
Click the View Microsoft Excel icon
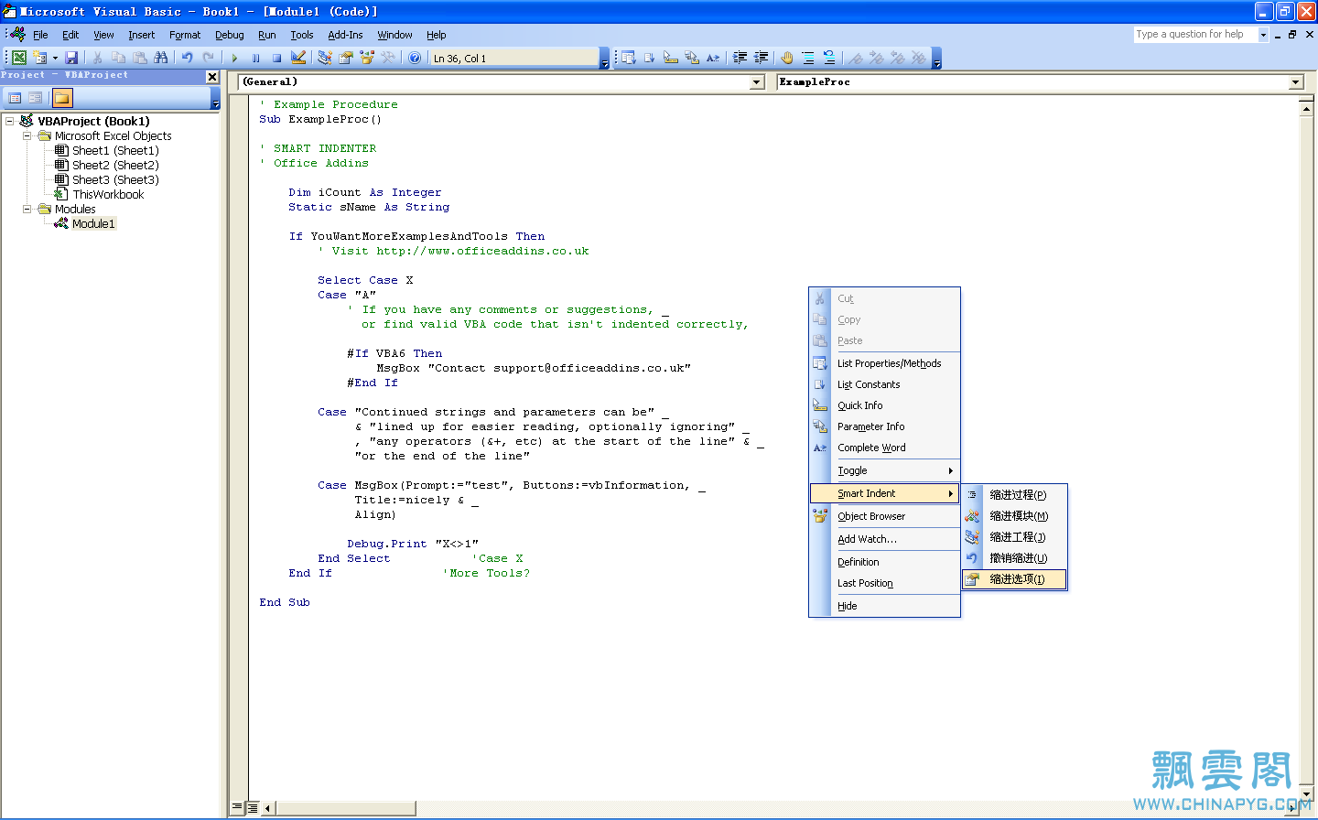click(18, 57)
